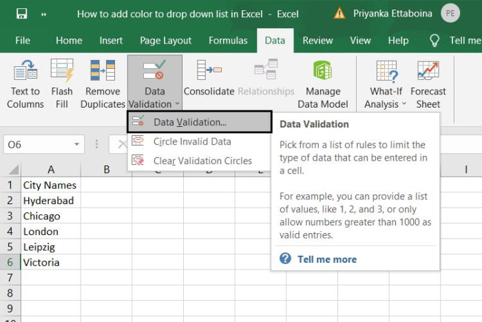Image resolution: width=482 pixels, height=322 pixels.
Task: Click the Flash Fill icon
Action: pos(62,71)
